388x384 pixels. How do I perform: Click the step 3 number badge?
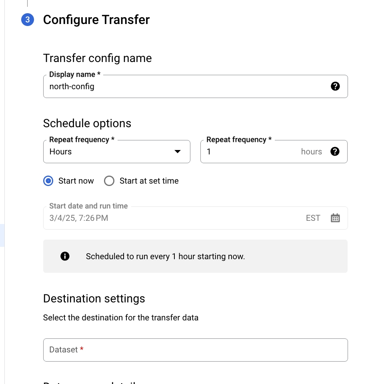click(28, 20)
